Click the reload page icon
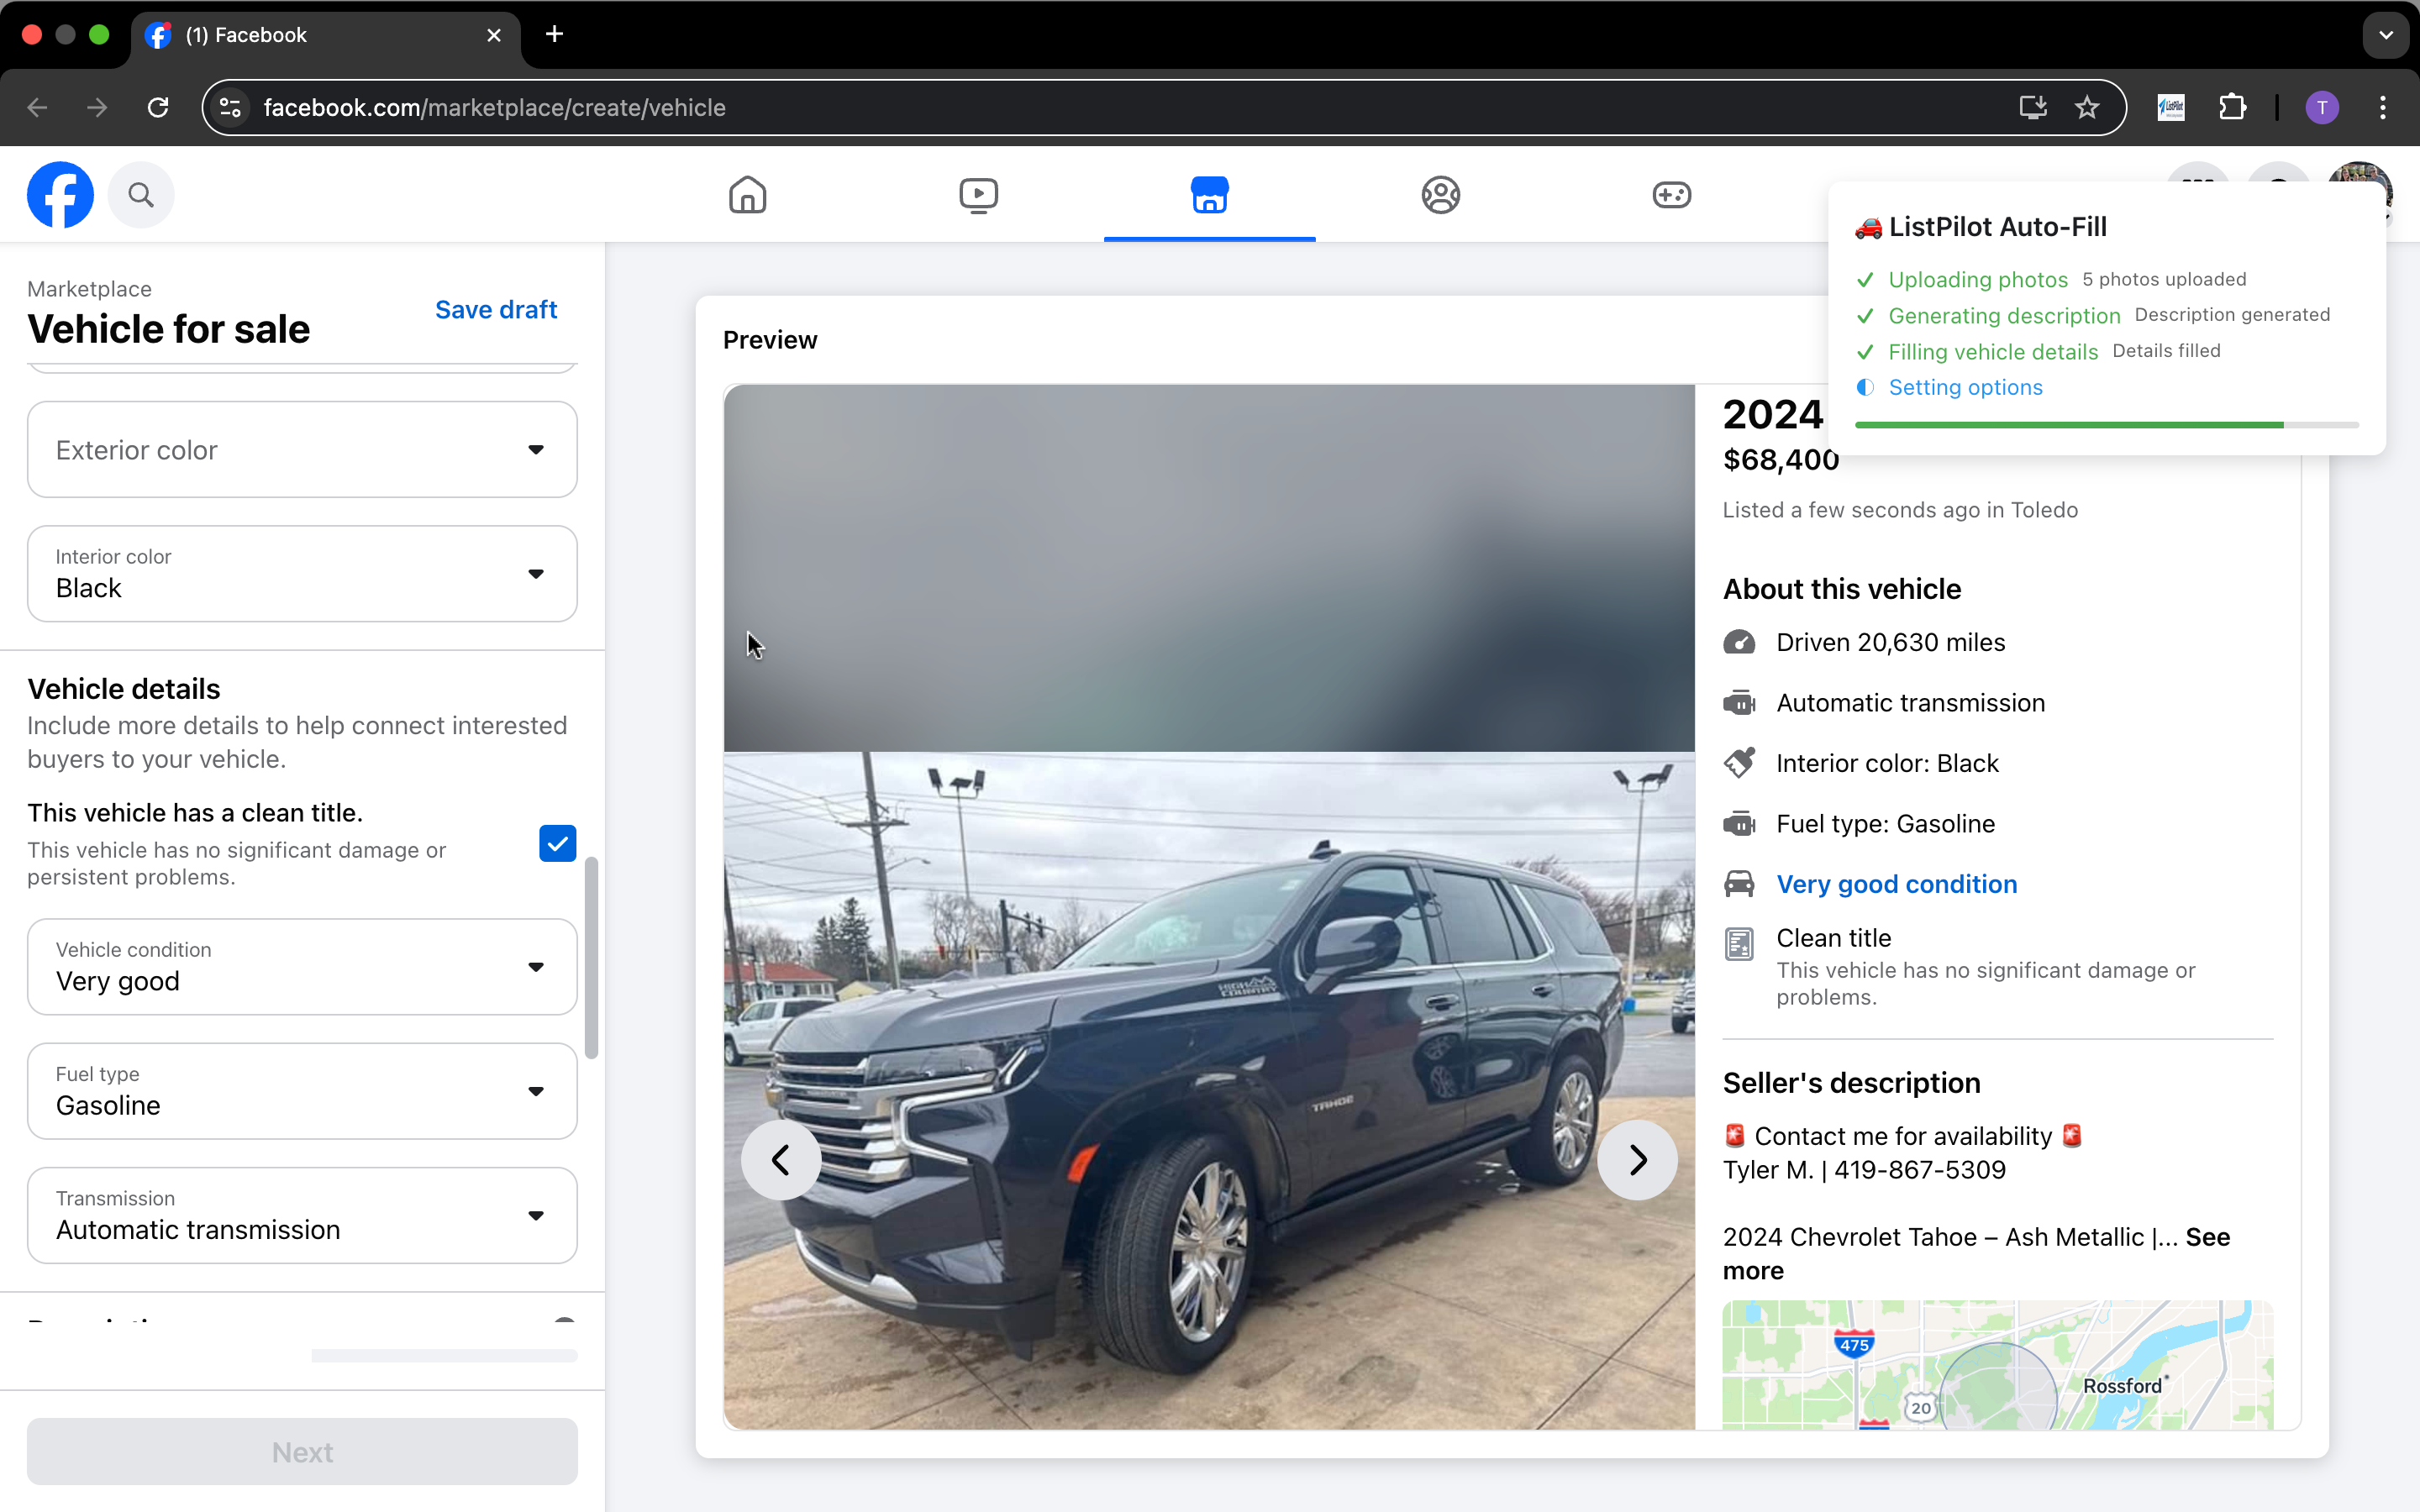Viewport: 2420px width, 1512px height. click(x=157, y=107)
